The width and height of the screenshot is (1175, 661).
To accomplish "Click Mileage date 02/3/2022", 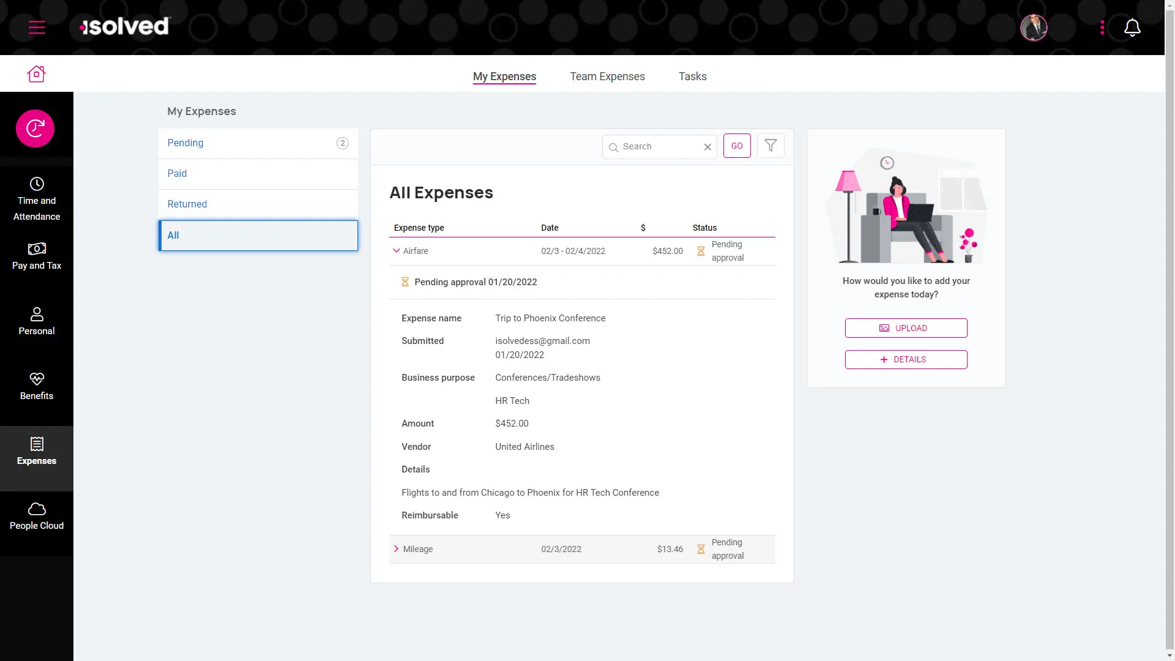I will coord(561,549).
